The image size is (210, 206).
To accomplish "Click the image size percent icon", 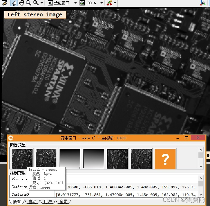I will click(82, 3).
